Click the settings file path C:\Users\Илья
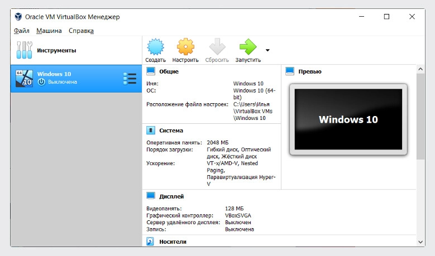Screen dimensions: 435x256 (x=251, y=104)
